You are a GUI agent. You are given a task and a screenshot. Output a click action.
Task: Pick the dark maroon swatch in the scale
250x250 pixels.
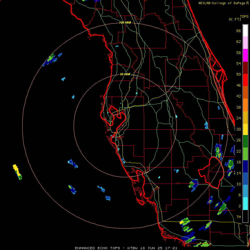245,67
